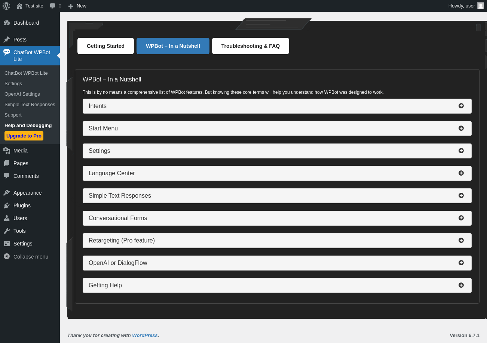Click the Settings sliders icon in main sidebar
Image resolution: width=487 pixels, height=343 pixels.
pos(7,244)
